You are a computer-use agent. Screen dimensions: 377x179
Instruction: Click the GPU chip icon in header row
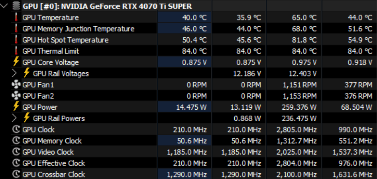pyautogui.click(x=16, y=6)
